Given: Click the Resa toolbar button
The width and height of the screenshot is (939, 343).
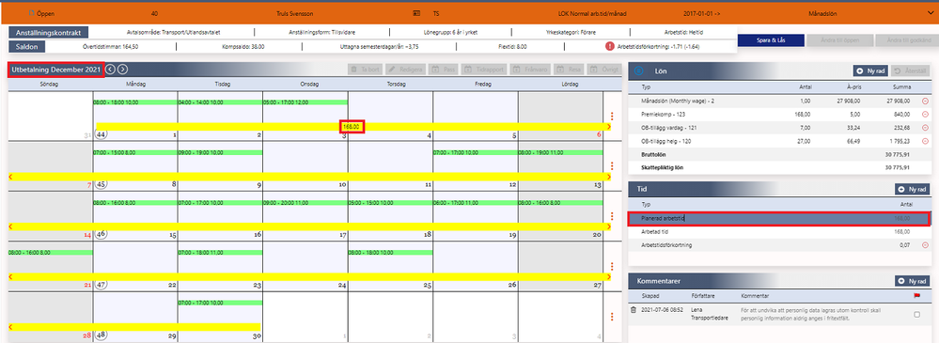Looking at the screenshot, I should (x=569, y=70).
